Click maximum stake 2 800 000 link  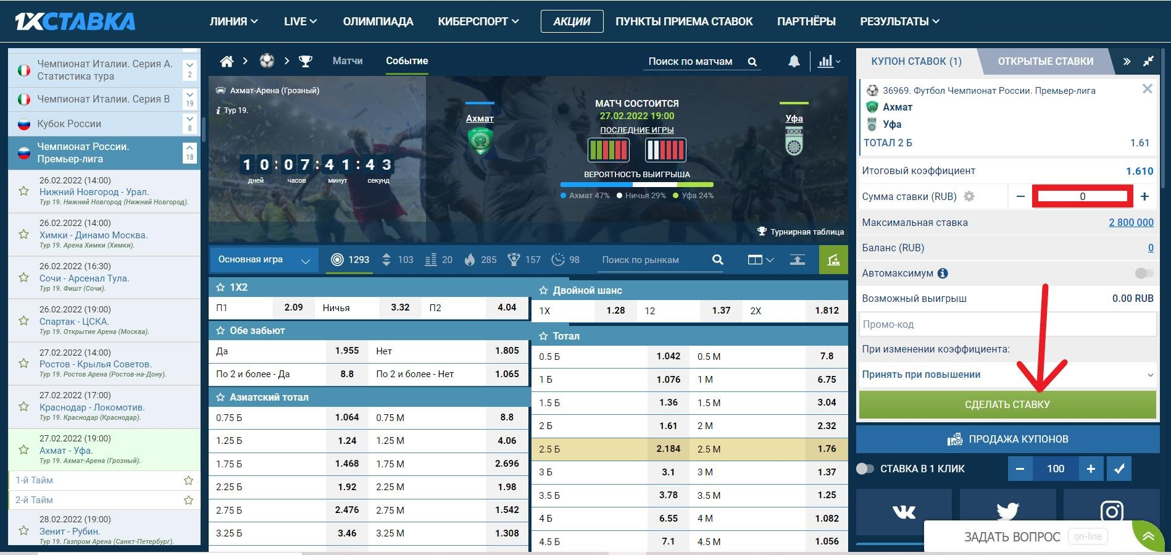click(1131, 222)
